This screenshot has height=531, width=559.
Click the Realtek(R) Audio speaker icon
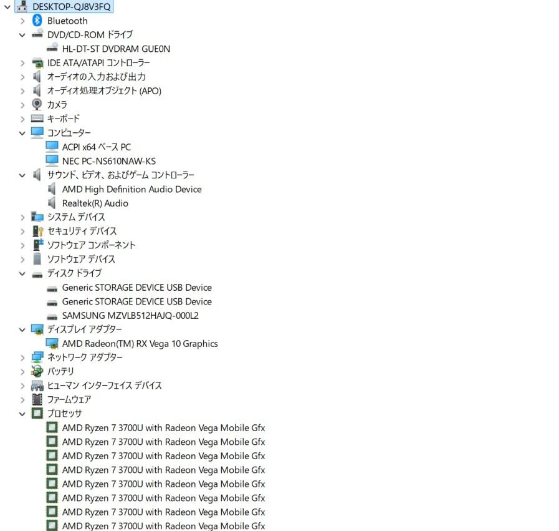click(x=52, y=203)
